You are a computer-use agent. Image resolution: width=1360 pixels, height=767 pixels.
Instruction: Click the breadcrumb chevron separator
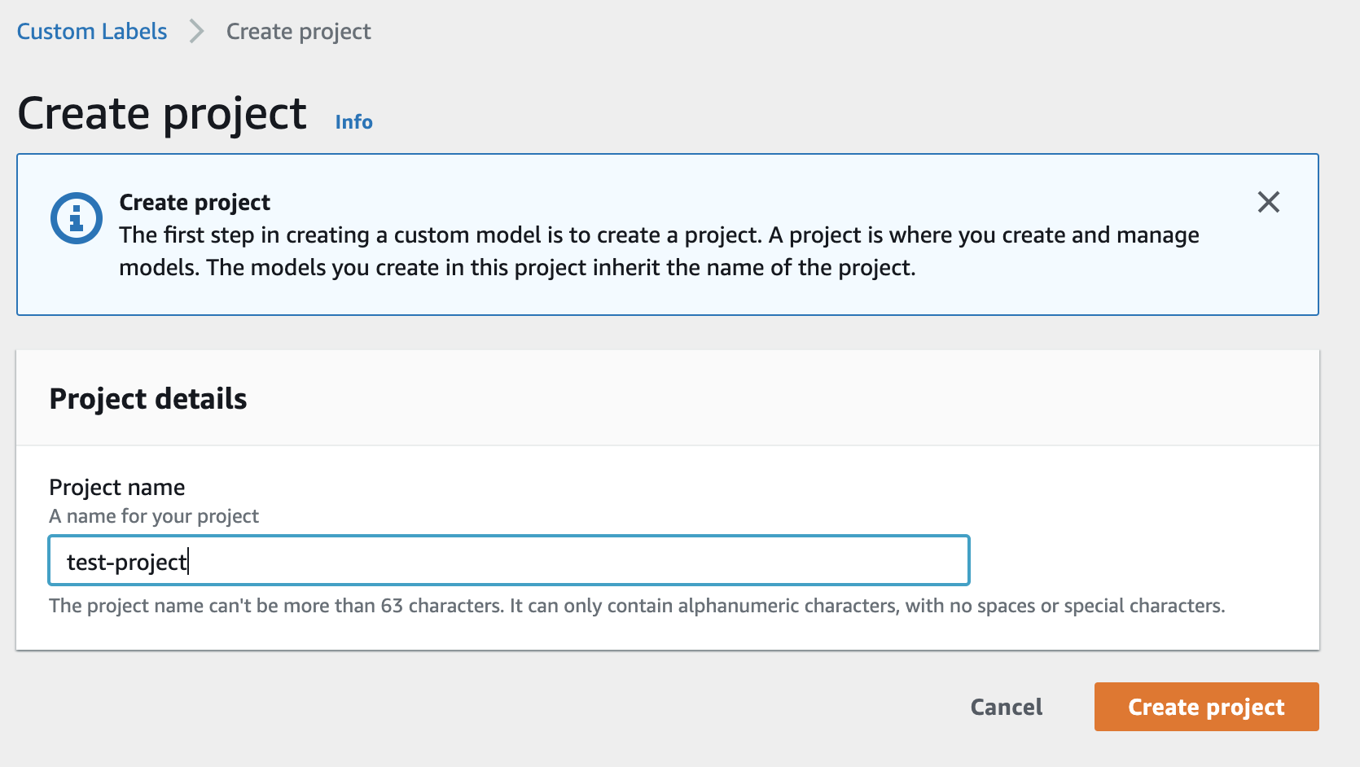tap(196, 32)
